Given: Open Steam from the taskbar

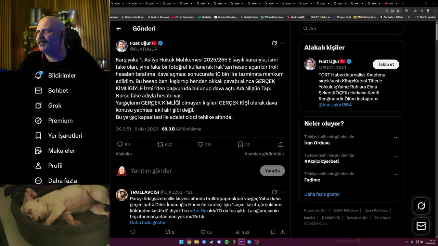Looking at the screenshot, I should [211, 242].
